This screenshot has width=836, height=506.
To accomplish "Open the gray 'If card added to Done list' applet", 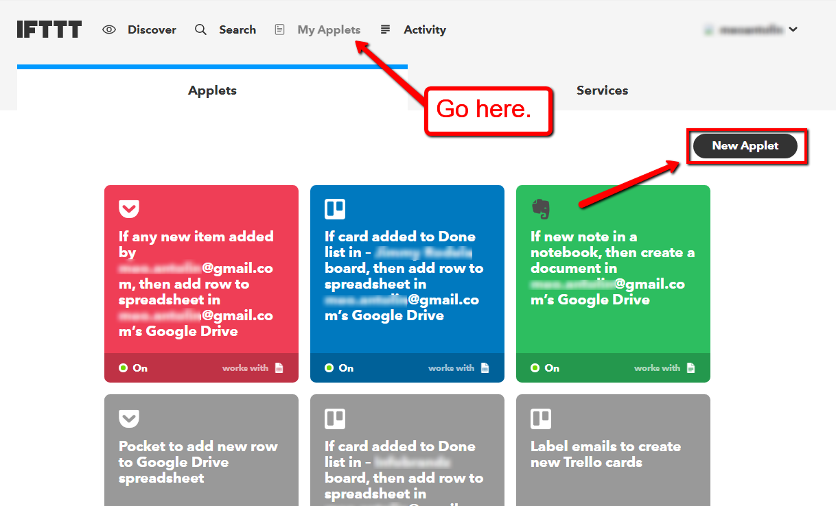I will (407, 450).
